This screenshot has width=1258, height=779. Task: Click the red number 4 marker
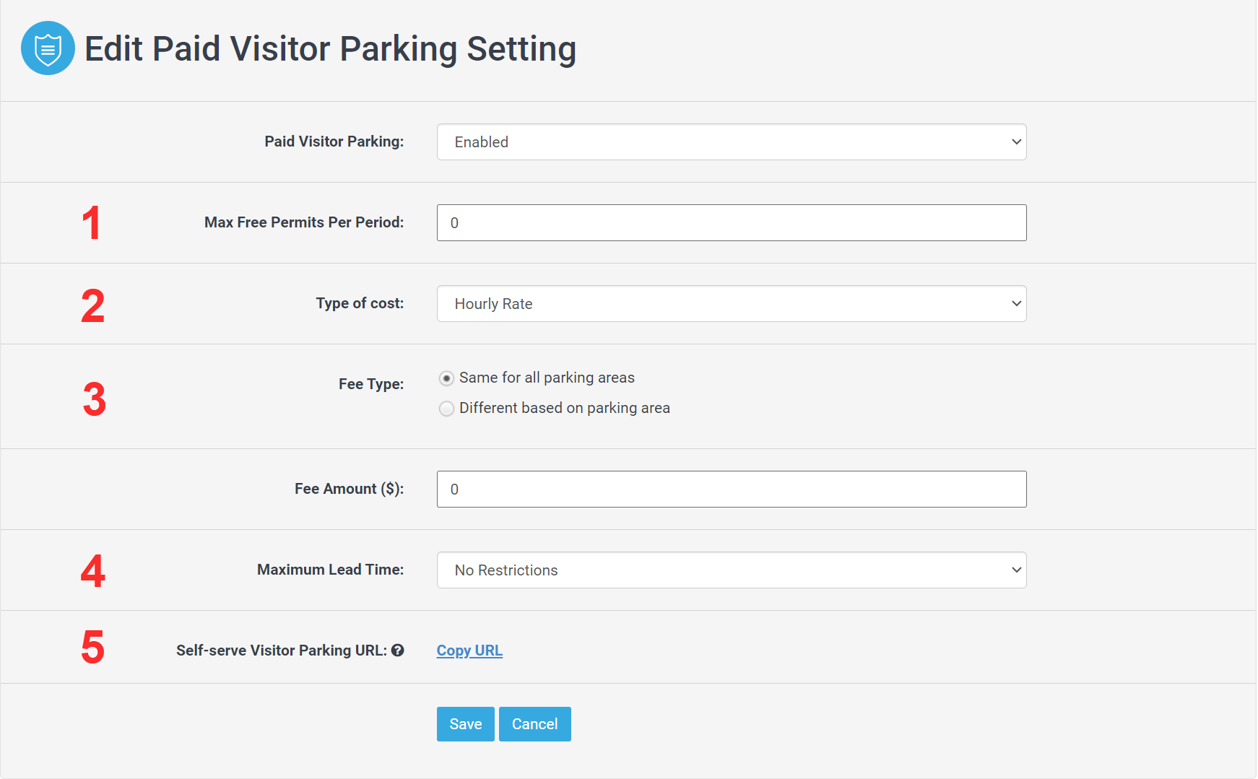point(92,571)
